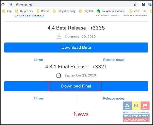Click the Download Beta button

tap(76, 47)
